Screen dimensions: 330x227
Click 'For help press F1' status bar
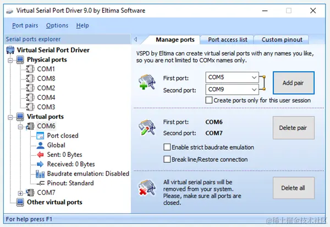pos(29,219)
